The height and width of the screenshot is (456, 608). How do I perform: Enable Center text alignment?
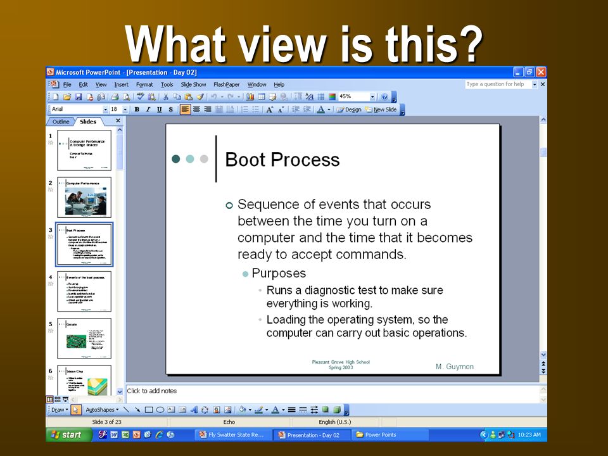(196, 110)
